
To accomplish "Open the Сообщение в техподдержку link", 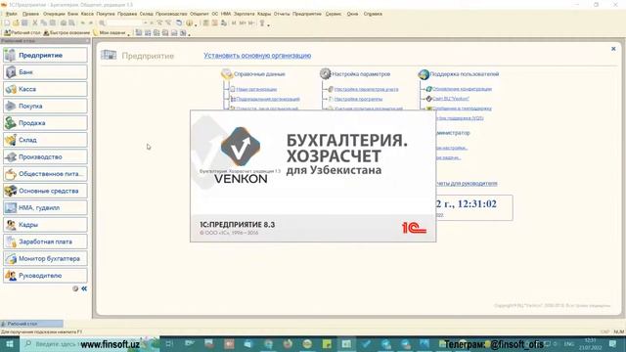I will (x=462, y=109).
